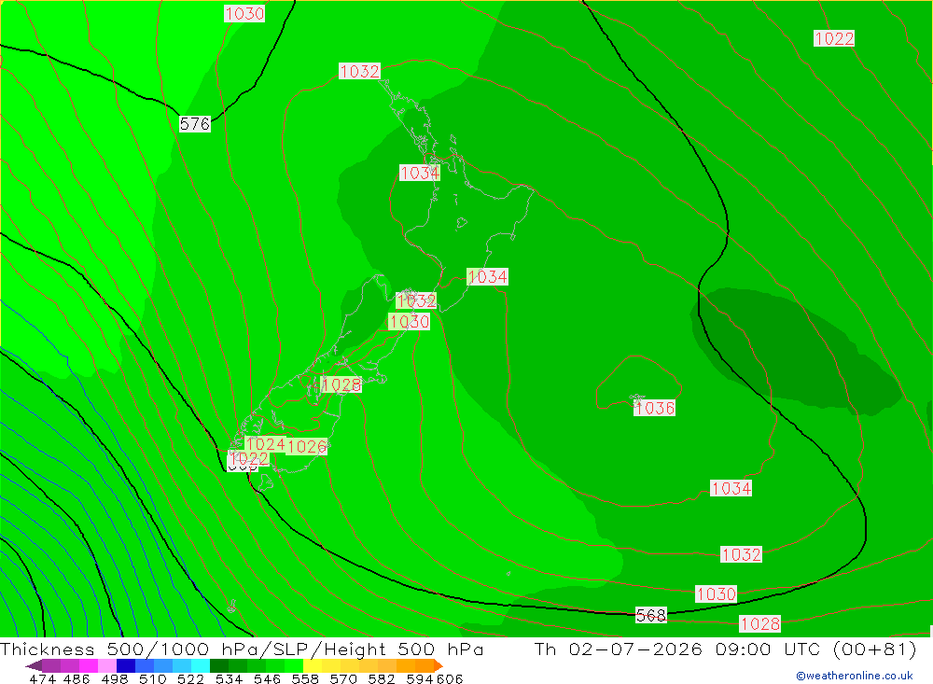The width and height of the screenshot is (933, 684).
Task: Click the 1034 label east of North Island
Action: coord(487,277)
